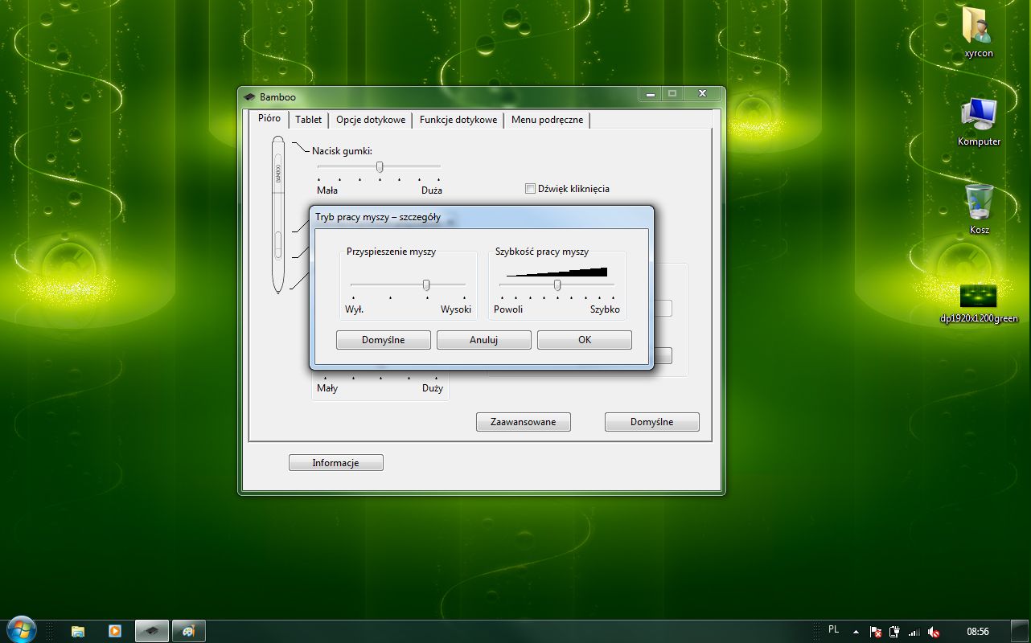Click the muted volume speaker icon
This screenshot has width=1031, height=643.
(933, 632)
